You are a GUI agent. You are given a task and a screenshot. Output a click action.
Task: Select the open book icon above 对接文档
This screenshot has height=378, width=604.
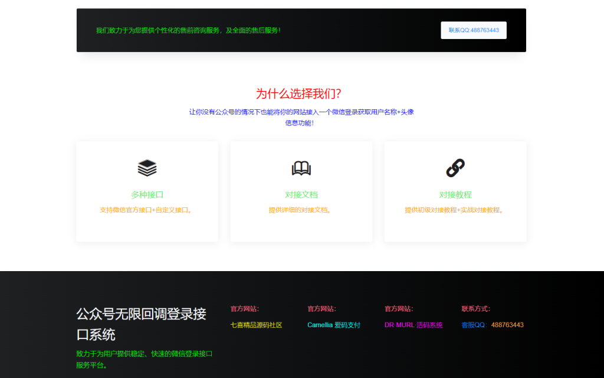[301, 168]
